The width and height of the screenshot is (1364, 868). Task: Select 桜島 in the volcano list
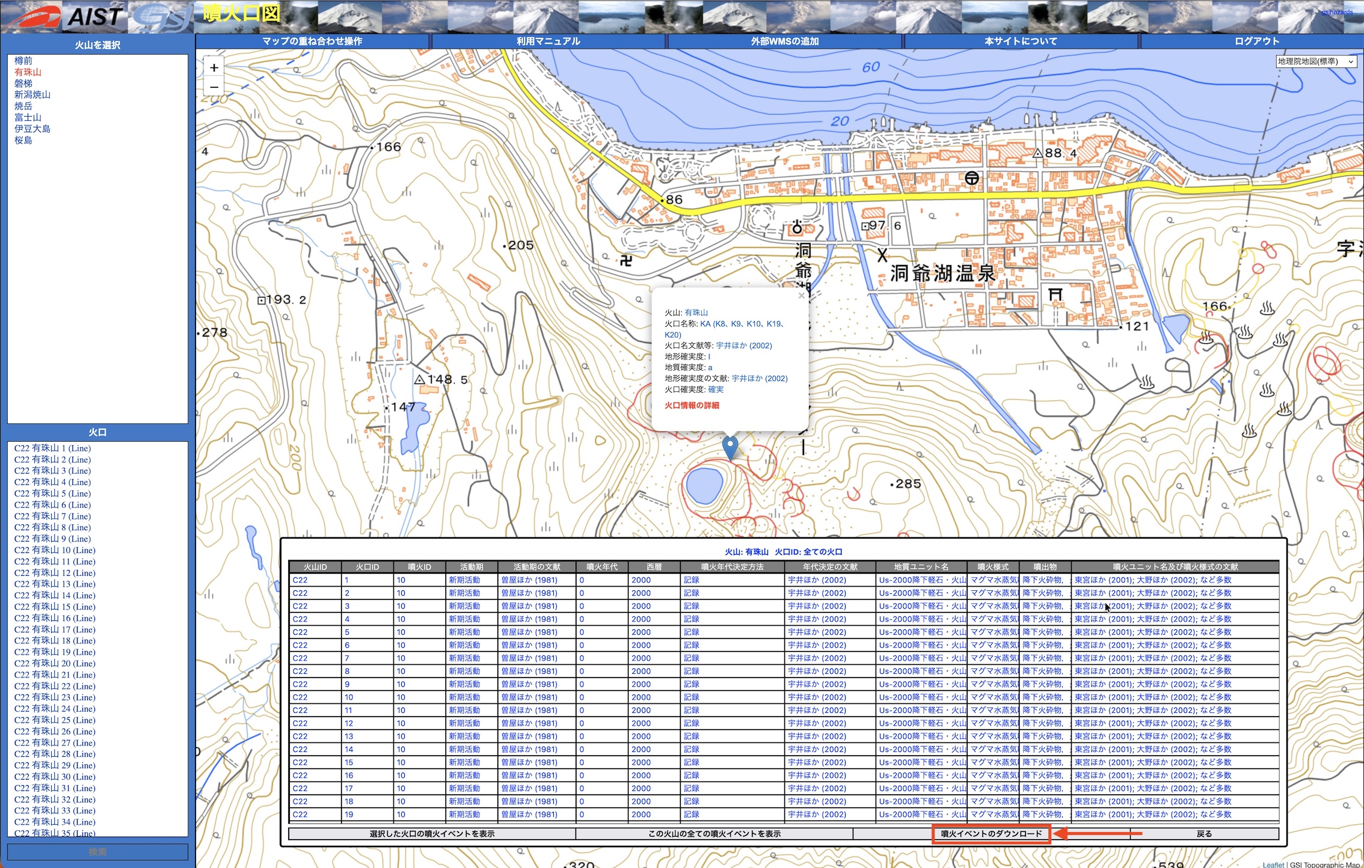click(x=23, y=140)
